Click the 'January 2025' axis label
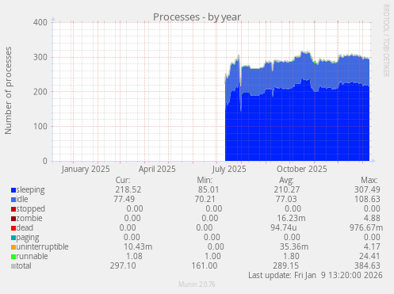This screenshot has height=294, width=394. tap(86, 169)
